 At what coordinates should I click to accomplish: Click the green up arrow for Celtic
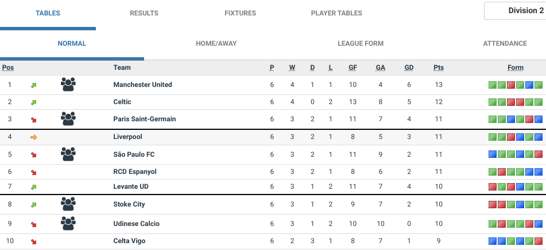(33, 102)
